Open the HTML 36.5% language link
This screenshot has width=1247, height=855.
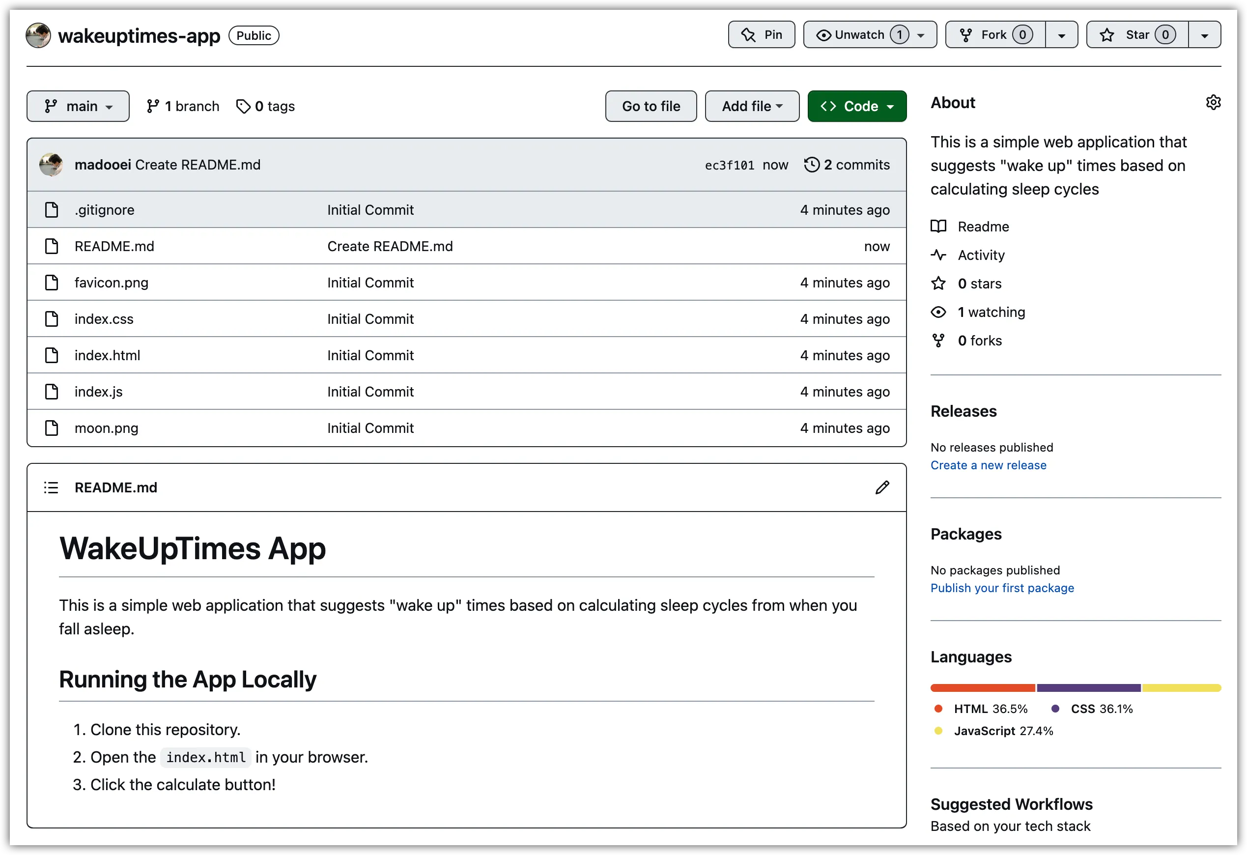(x=981, y=709)
